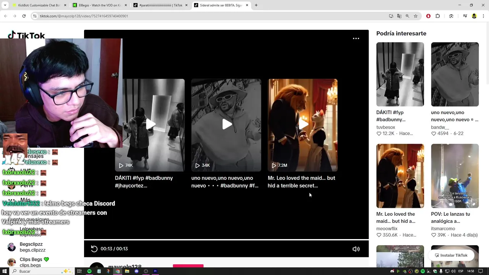Open Discord from the taskbar
Screen dimensions: 489x275
(x=136, y=271)
